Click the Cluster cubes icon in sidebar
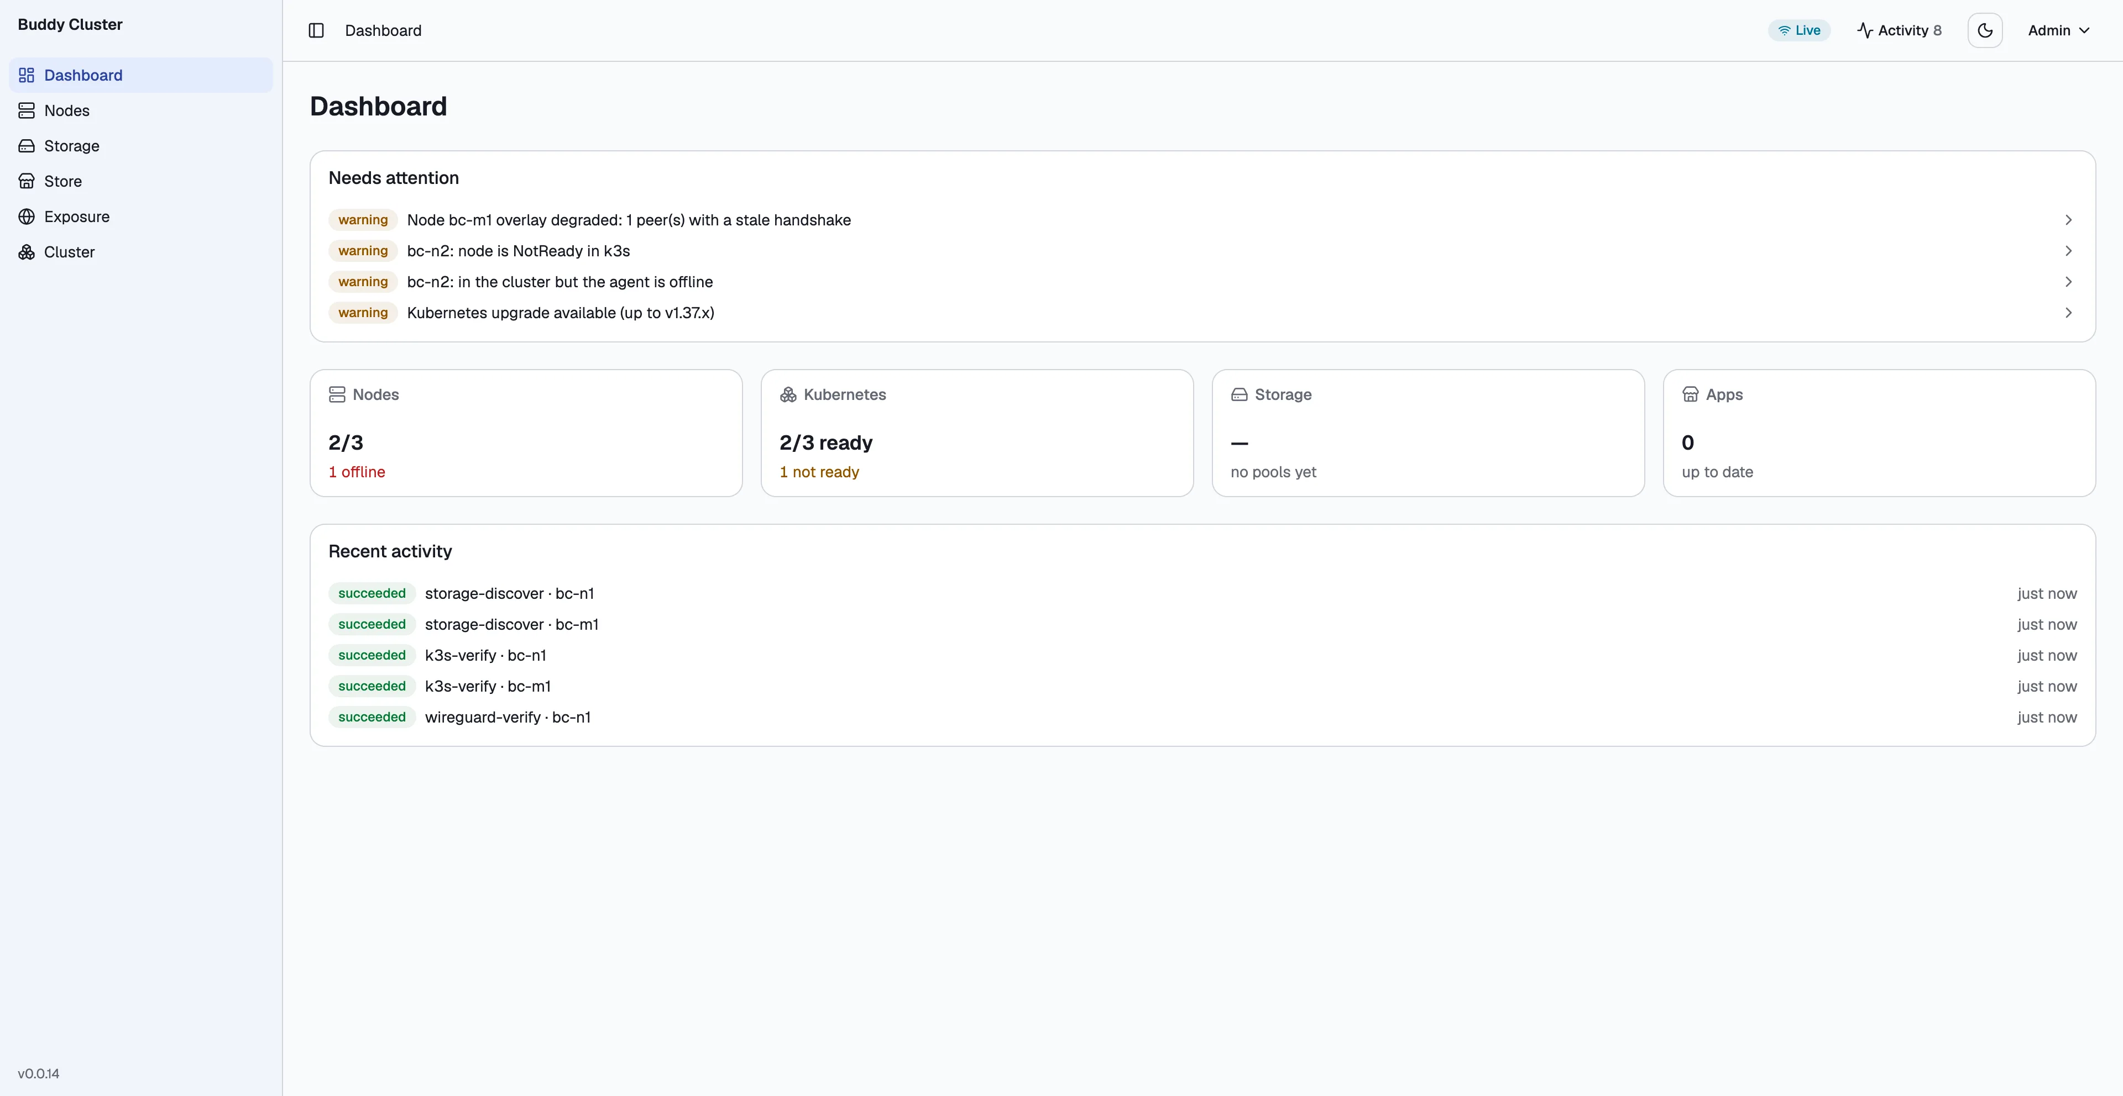2123x1096 pixels. click(27, 252)
